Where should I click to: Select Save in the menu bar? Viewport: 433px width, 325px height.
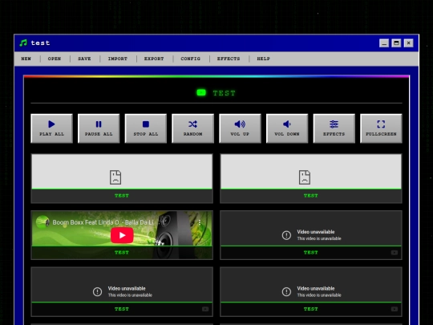click(84, 59)
